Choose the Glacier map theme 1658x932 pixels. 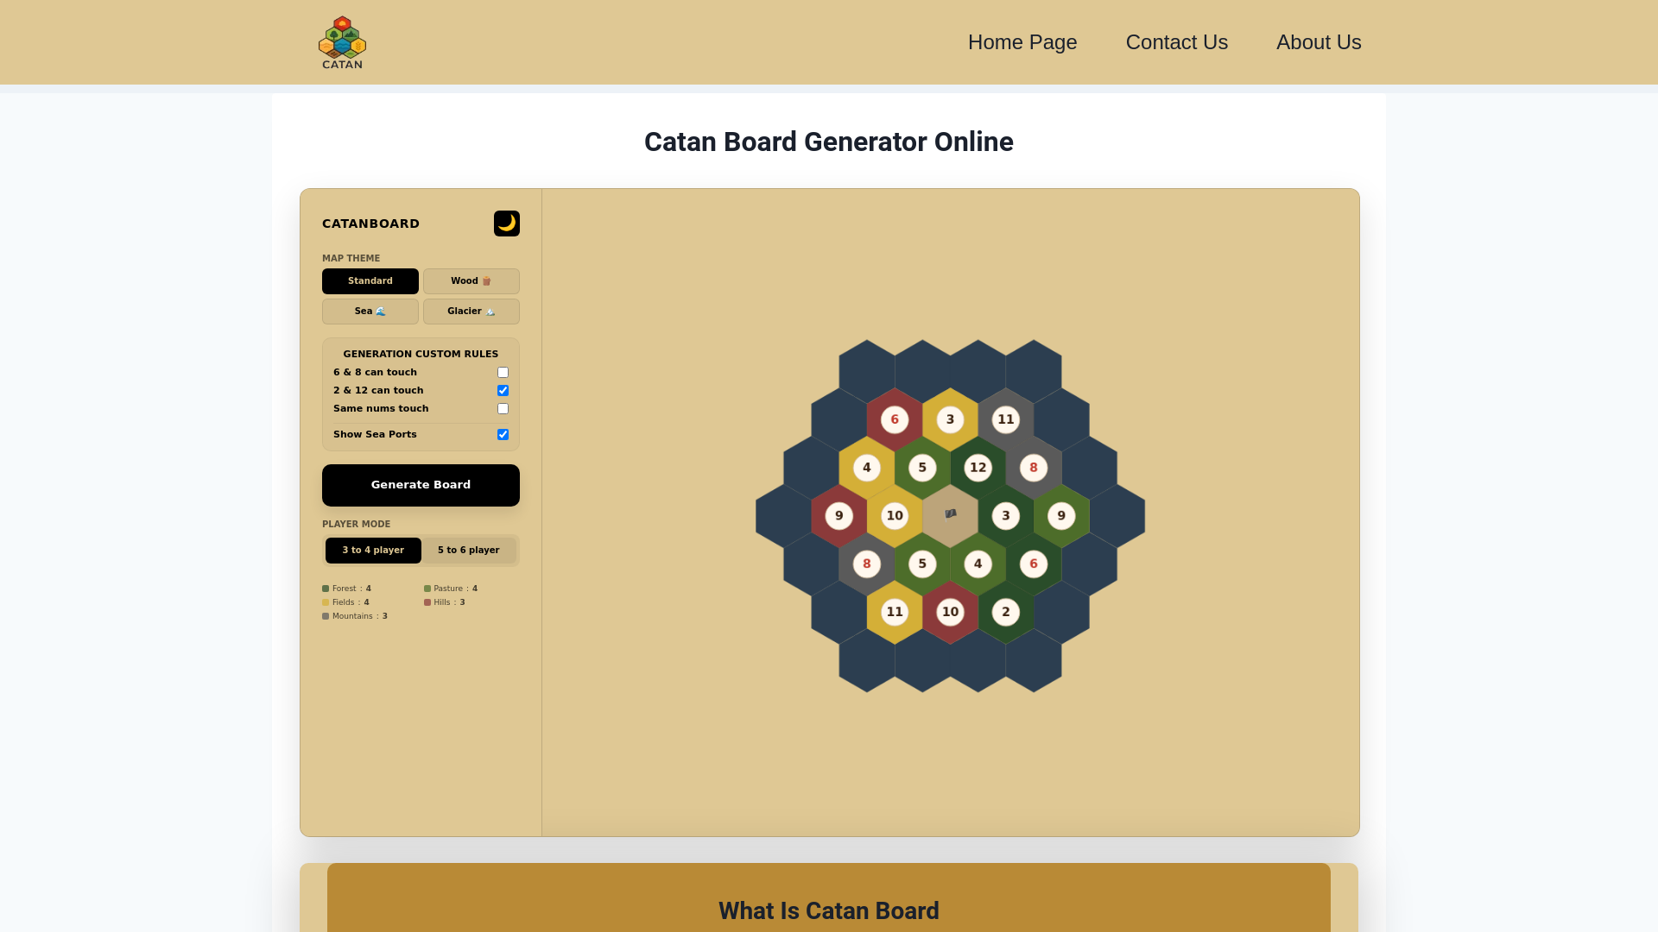coord(471,312)
